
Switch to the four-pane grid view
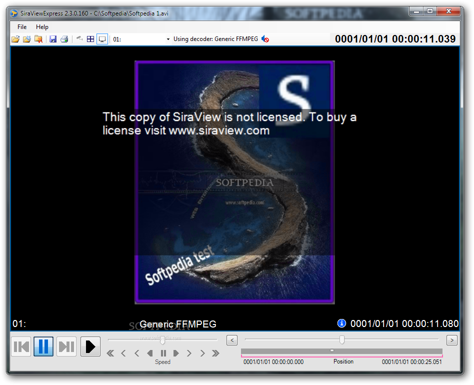point(90,39)
